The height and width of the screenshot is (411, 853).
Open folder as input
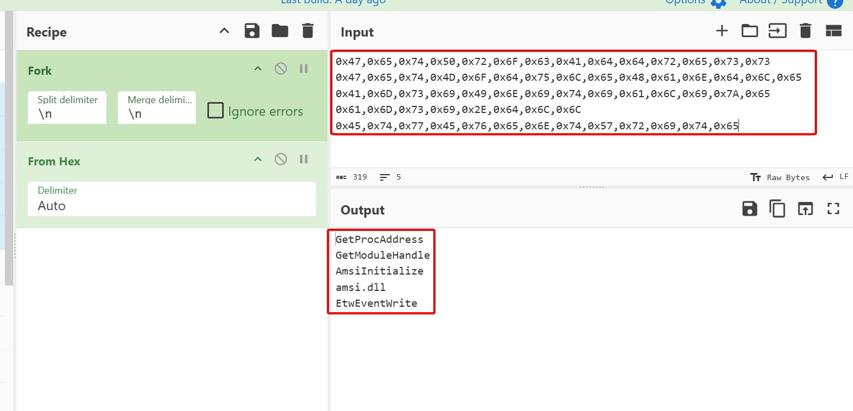pyautogui.click(x=750, y=31)
